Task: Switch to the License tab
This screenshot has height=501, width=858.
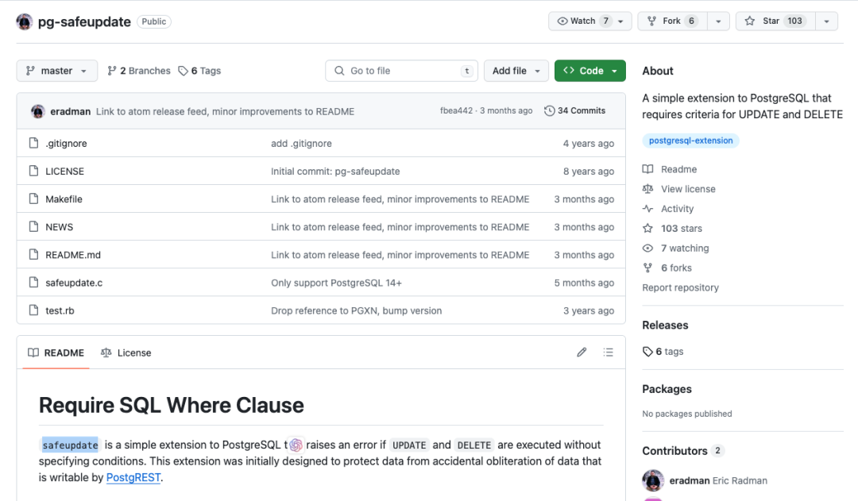Action: (126, 353)
